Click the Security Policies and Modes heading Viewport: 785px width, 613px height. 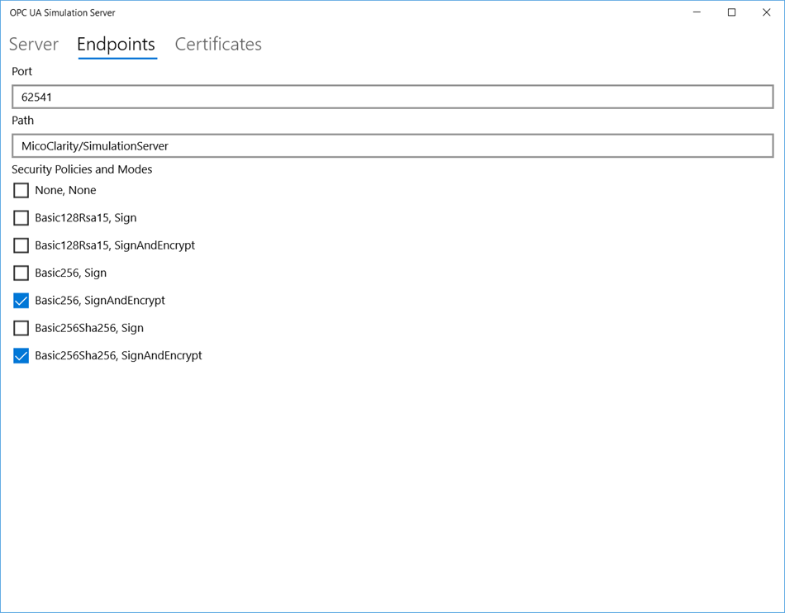[x=82, y=169]
